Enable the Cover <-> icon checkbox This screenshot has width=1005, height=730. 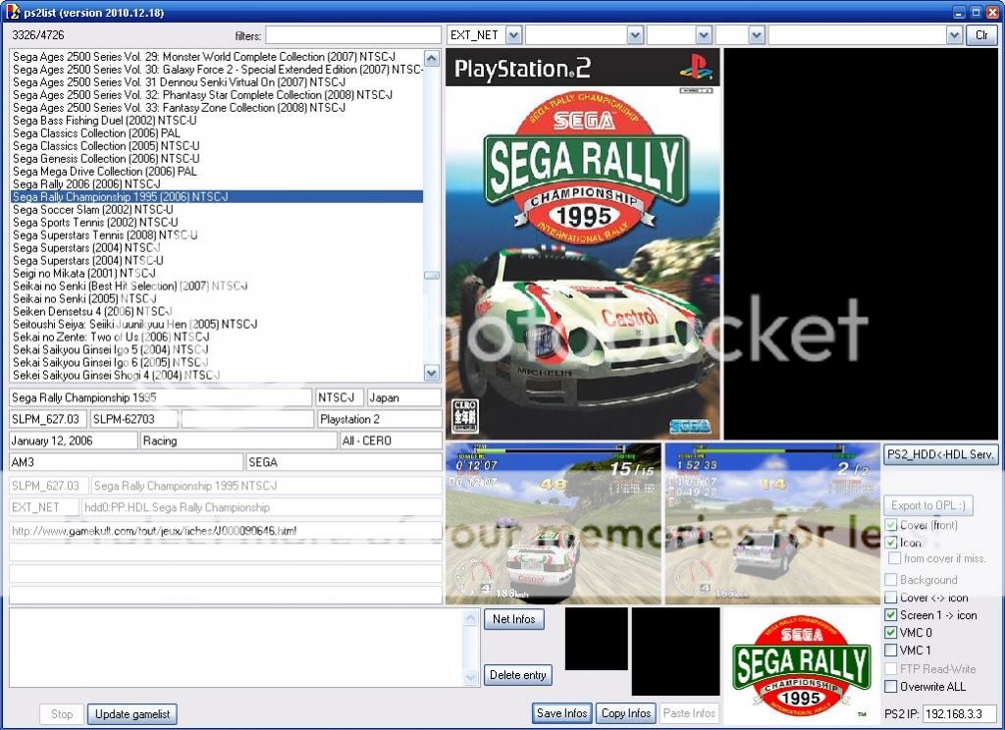[x=893, y=598]
